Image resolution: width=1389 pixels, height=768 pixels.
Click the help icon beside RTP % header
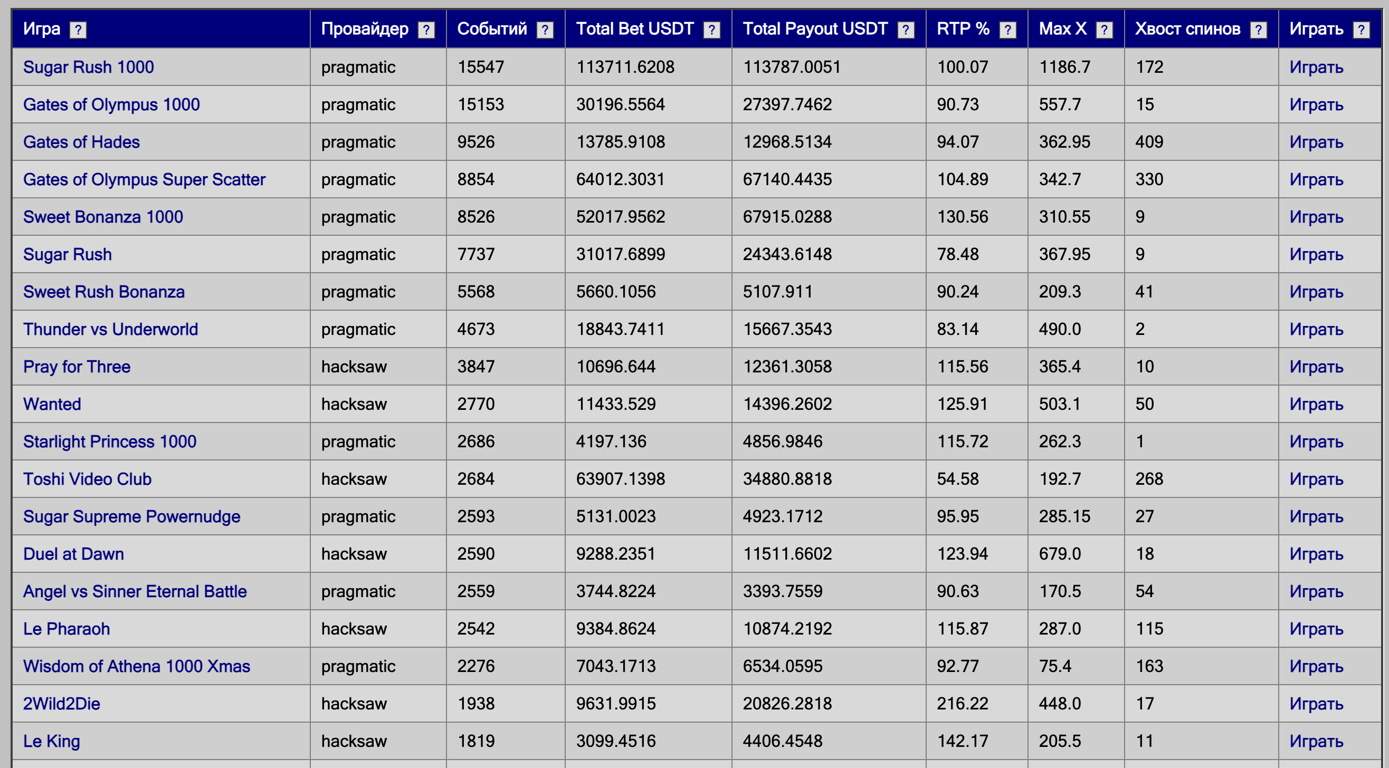click(x=1007, y=30)
